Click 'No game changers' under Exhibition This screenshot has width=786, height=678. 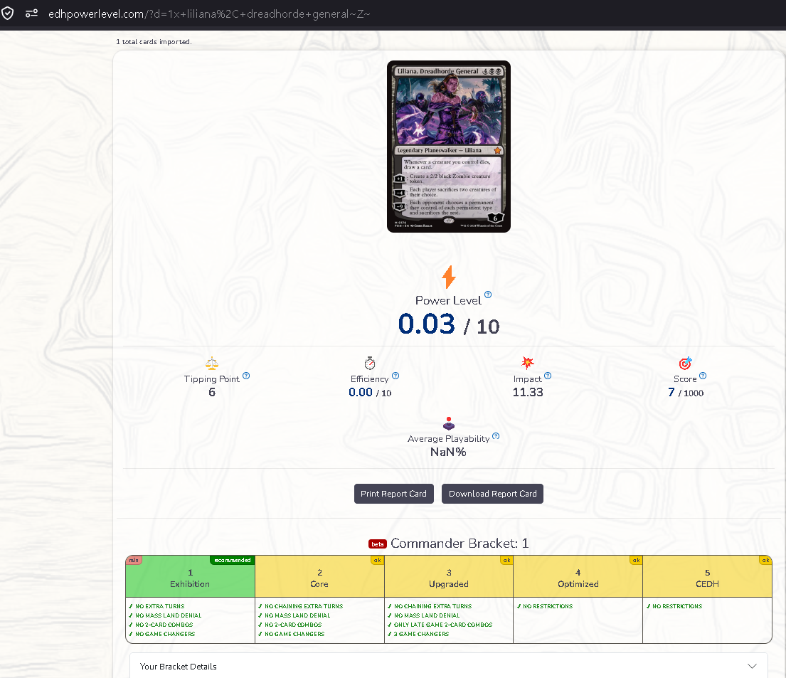tap(165, 634)
